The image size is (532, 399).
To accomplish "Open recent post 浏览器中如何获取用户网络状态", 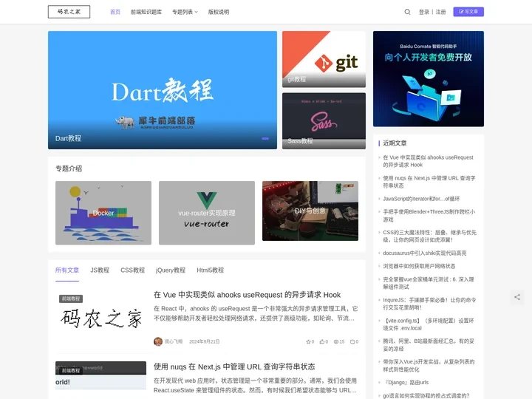I will (x=419, y=266).
